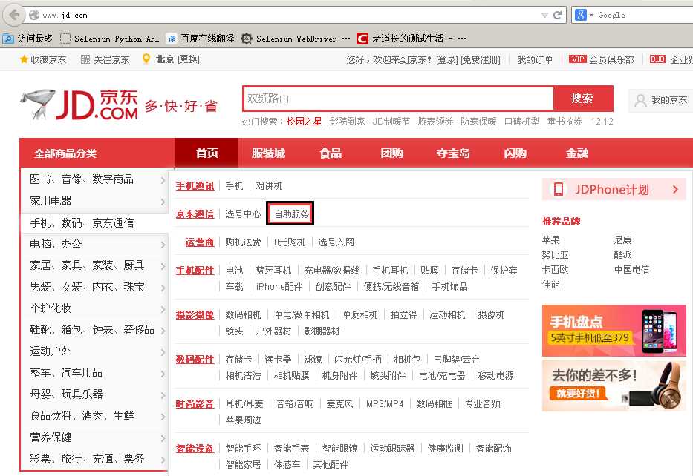Screen dimensions: 693x476
Task: Click the 蓝牙耳机 link
Action: click(x=273, y=270)
